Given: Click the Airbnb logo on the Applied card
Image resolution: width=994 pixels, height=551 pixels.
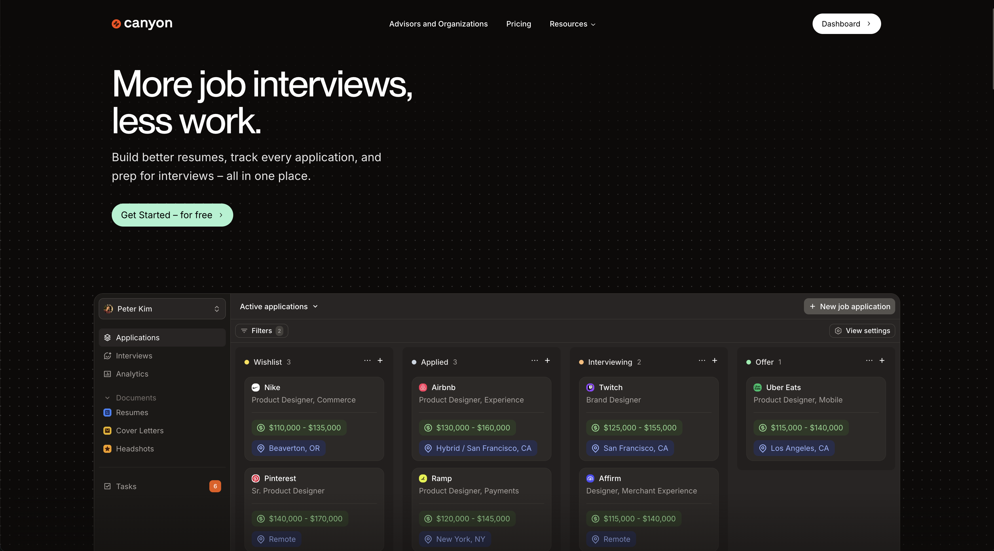Looking at the screenshot, I should point(423,387).
